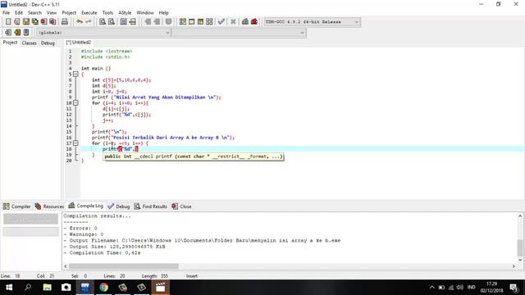This screenshot has height=295, width=525.
Task: Open File Explorer from the taskbar
Action: point(48,288)
